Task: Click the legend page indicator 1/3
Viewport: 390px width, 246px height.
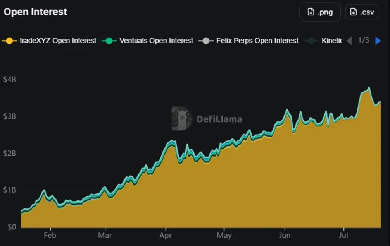Action: pos(363,40)
